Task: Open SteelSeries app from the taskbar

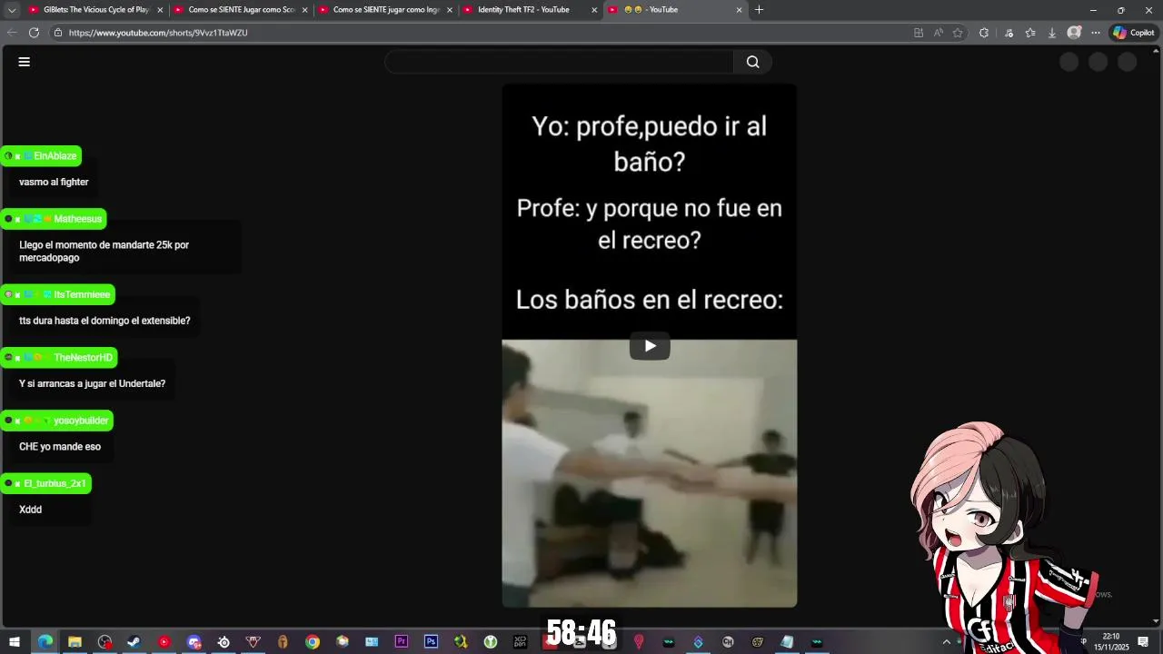Action: tap(224, 642)
